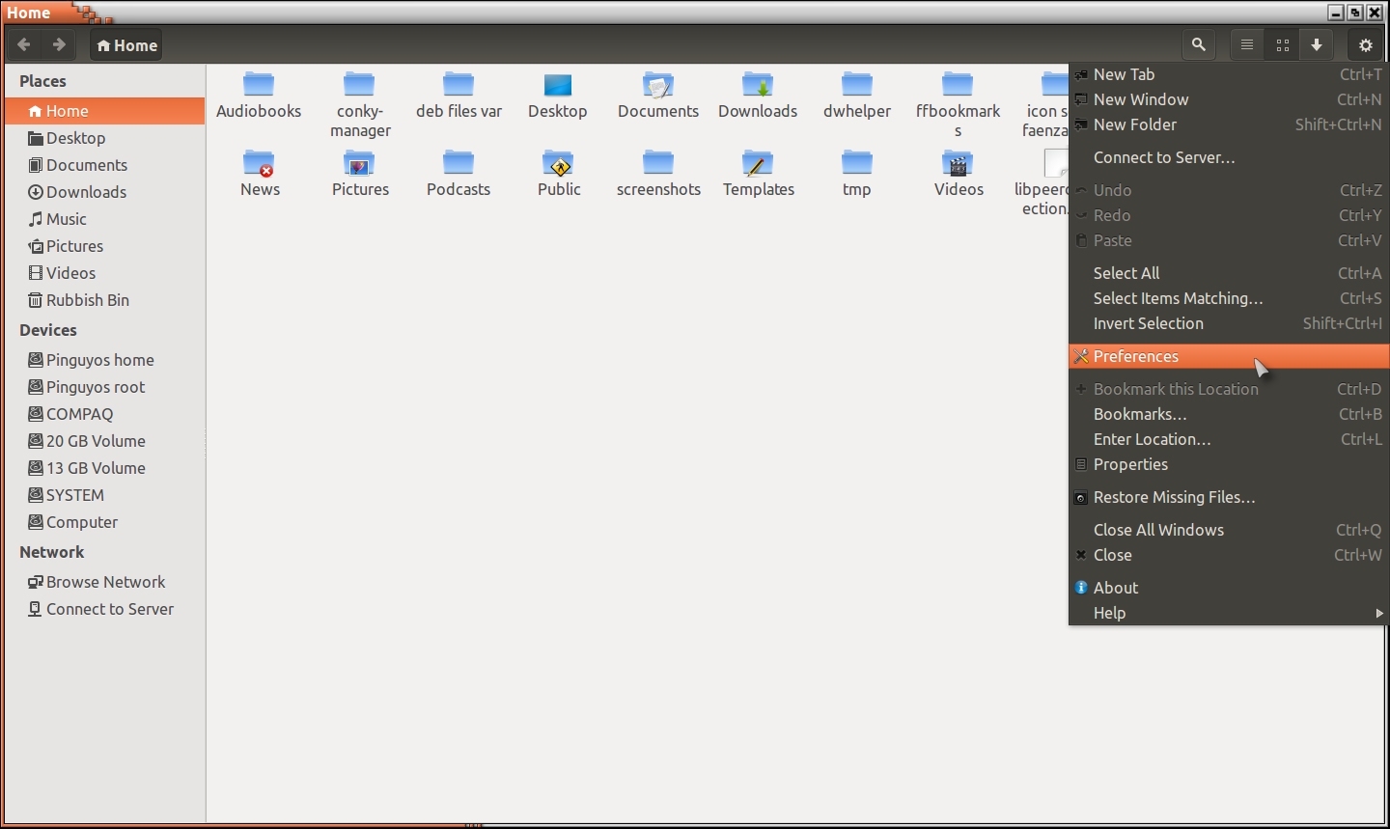Viewport: 1390px width, 829px height.
Task: Click Browse Network in sidebar
Action: tap(105, 582)
